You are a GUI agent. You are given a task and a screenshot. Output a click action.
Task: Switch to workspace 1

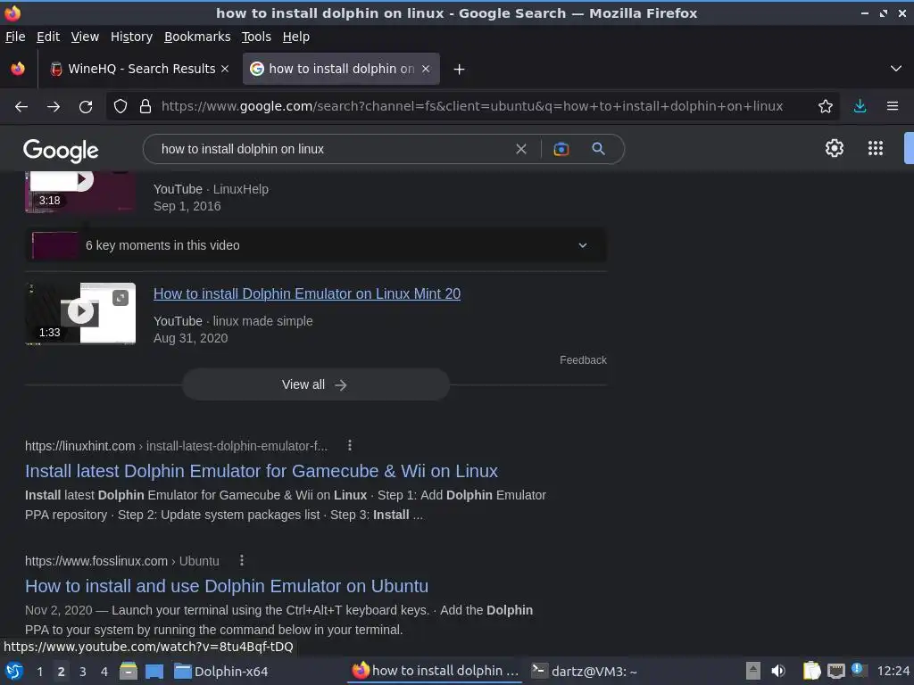[x=39, y=672]
